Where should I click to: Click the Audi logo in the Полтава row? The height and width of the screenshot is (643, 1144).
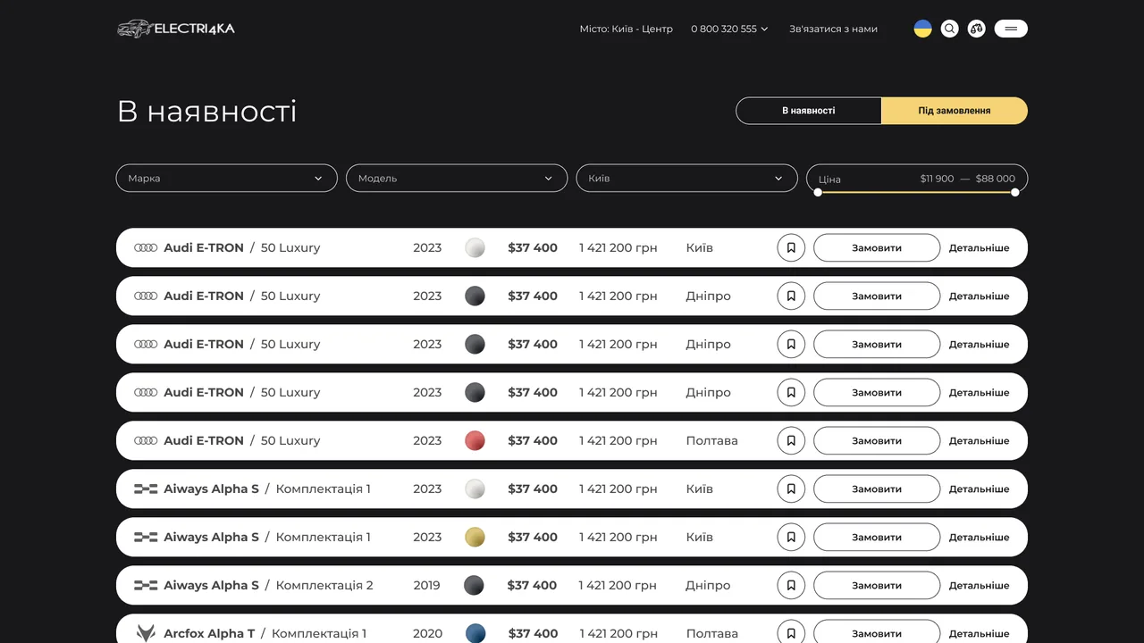point(146,440)
